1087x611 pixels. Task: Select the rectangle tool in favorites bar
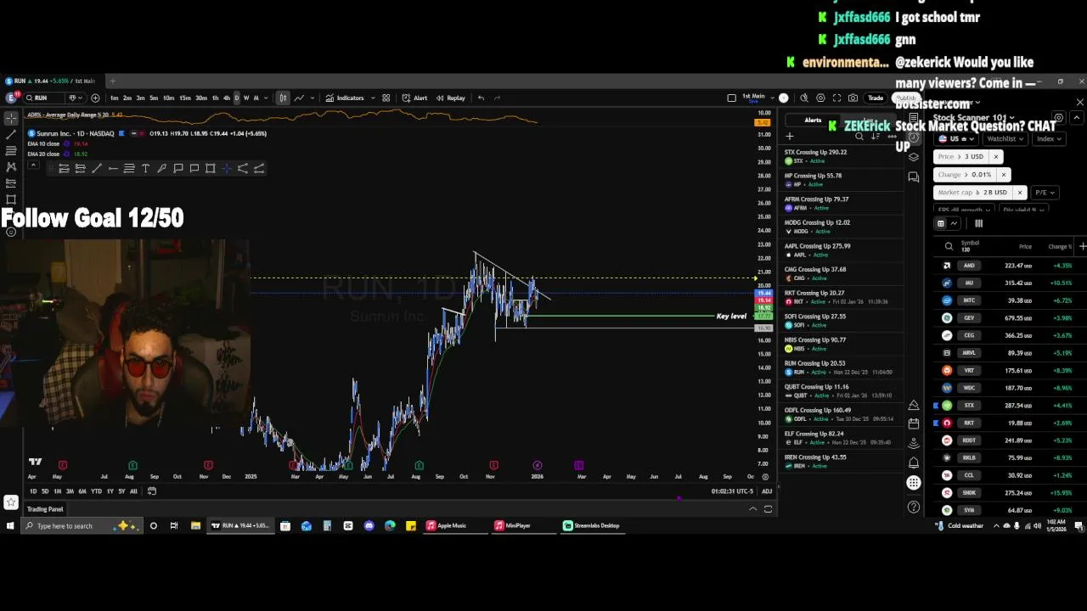211,168
